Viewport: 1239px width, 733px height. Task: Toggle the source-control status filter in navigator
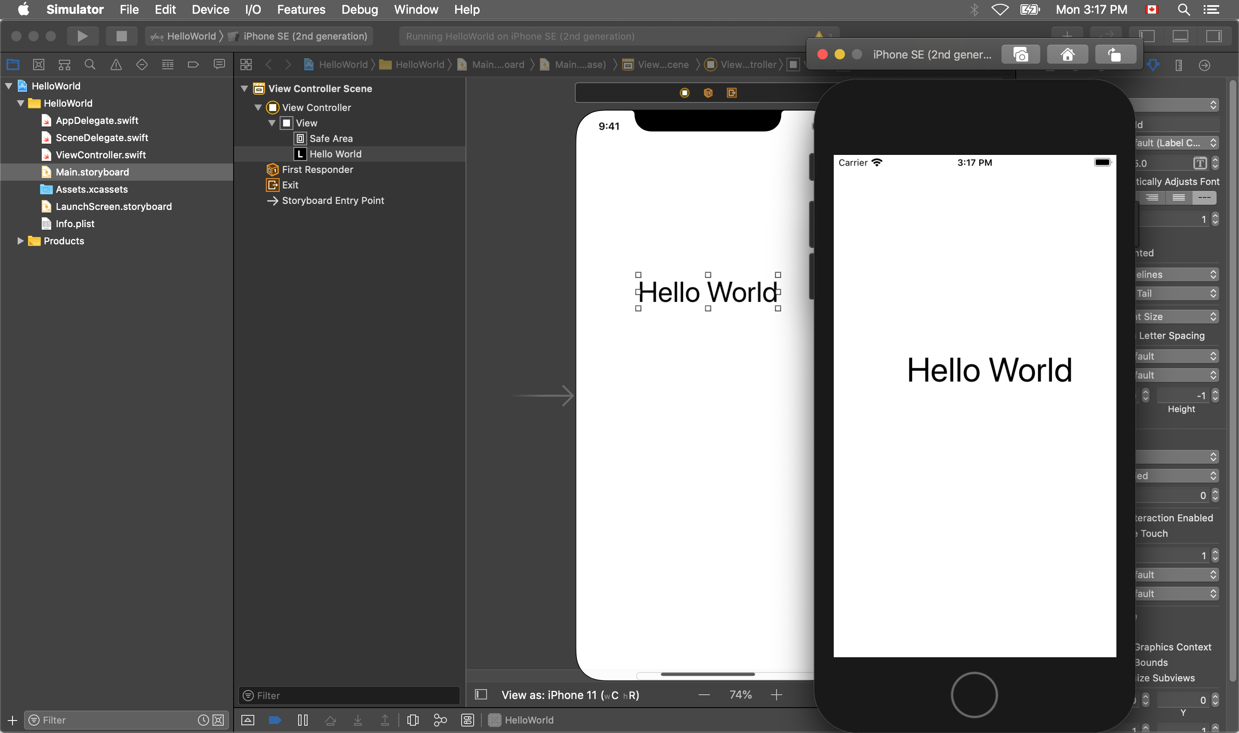[x=218, y=720]
